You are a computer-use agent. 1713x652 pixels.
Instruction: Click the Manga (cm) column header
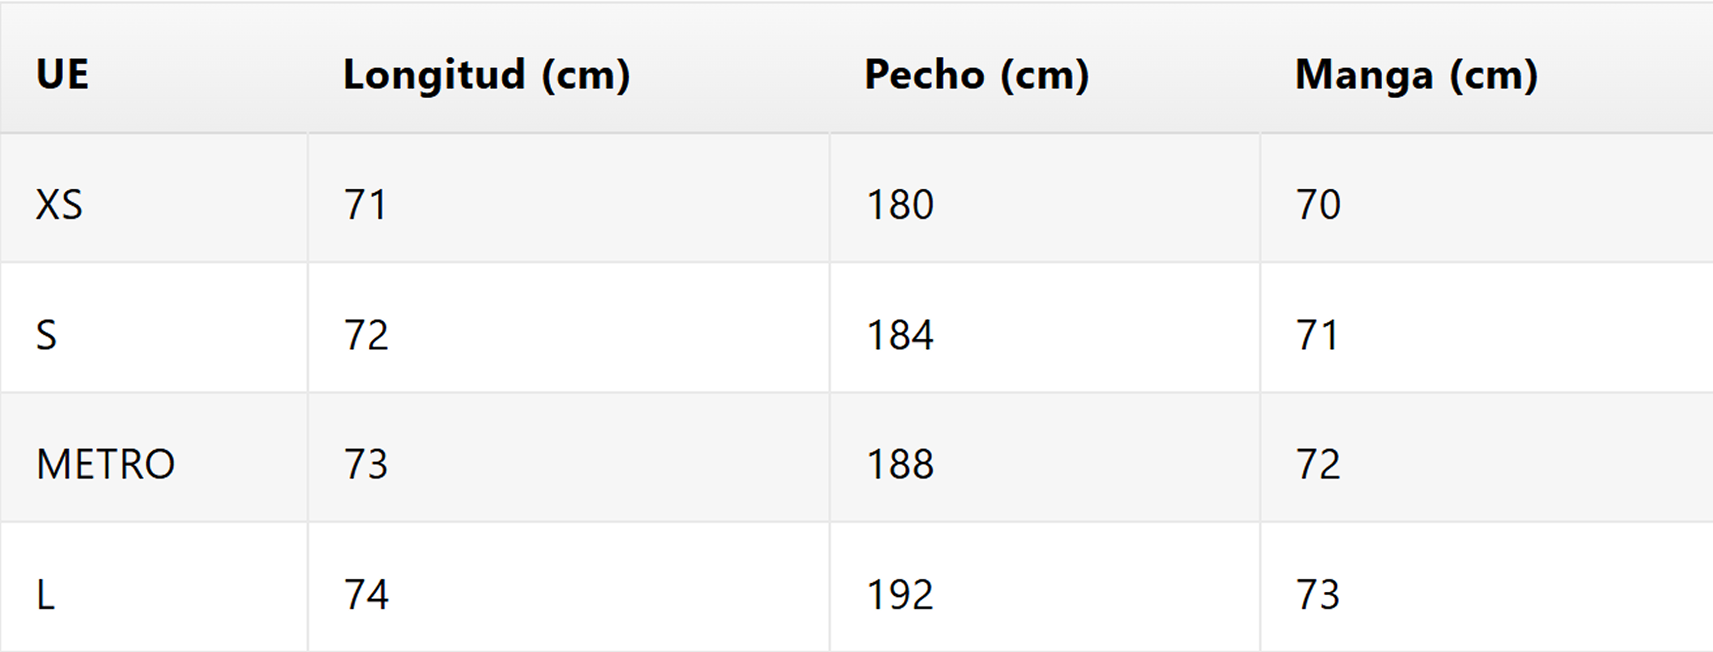[x=1416, y=75]
